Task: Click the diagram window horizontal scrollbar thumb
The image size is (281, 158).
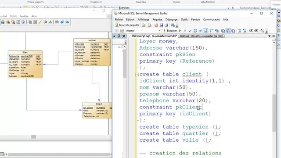Action: click(33, 137)
